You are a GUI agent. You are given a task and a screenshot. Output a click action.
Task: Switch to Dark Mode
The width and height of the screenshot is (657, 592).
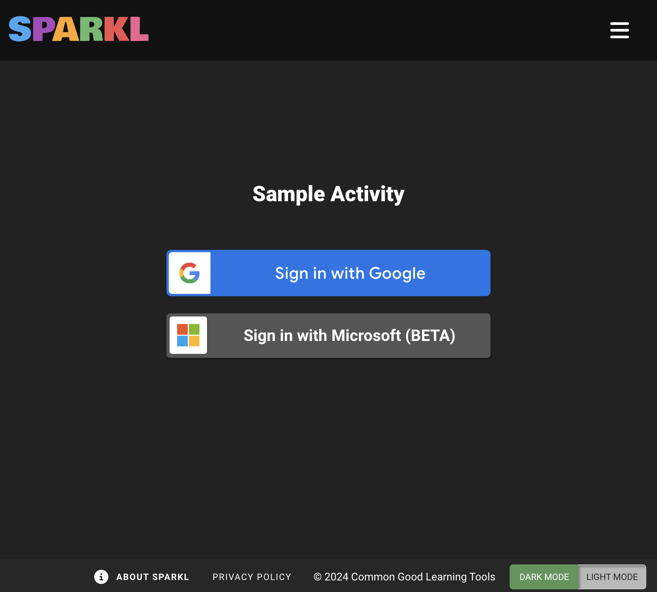(x=544, y=577)
